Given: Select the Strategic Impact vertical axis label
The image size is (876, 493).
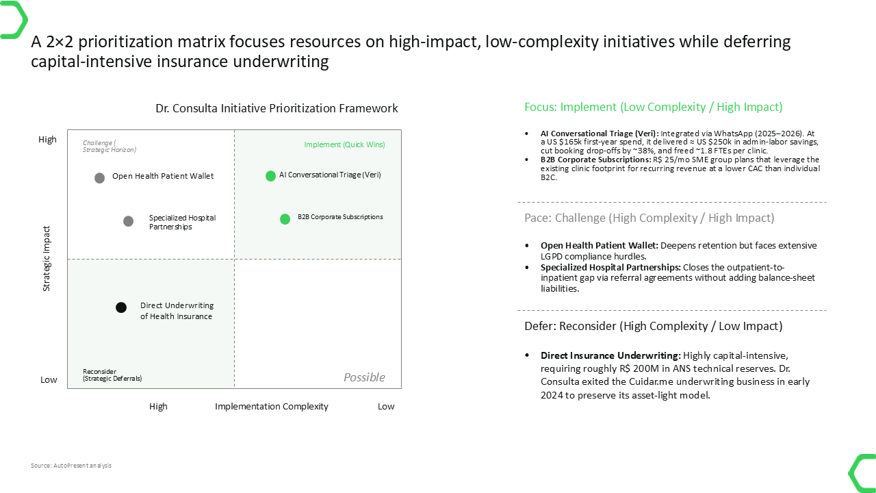Looking at the screenshot, I should click(x=47, y=258).
